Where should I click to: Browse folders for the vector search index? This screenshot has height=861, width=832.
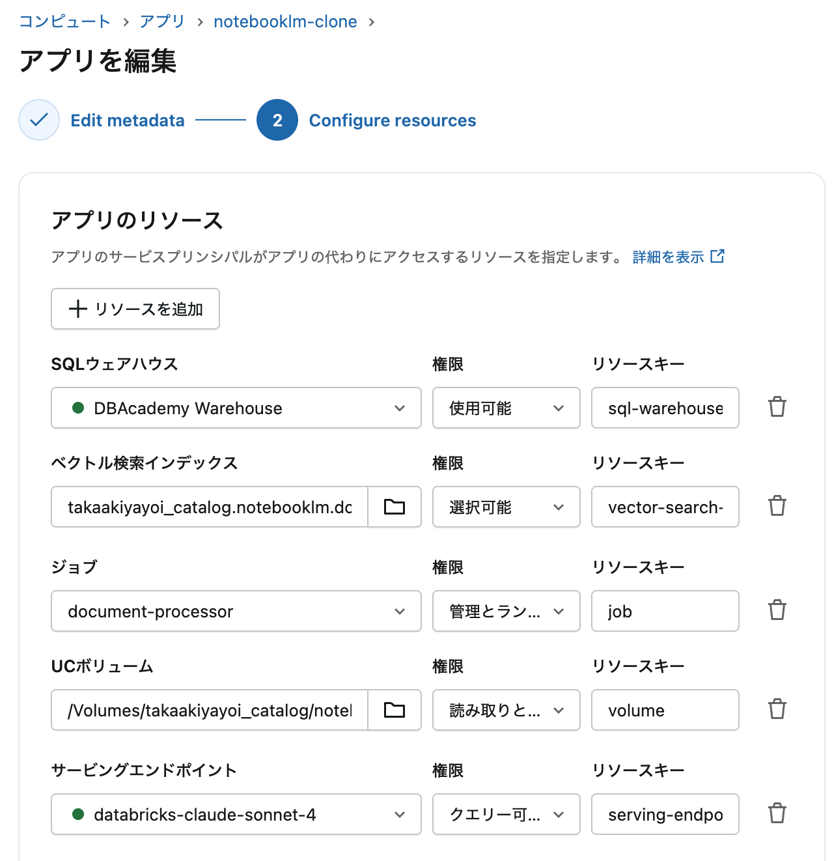pyautogui.click(x=394, y=507)
